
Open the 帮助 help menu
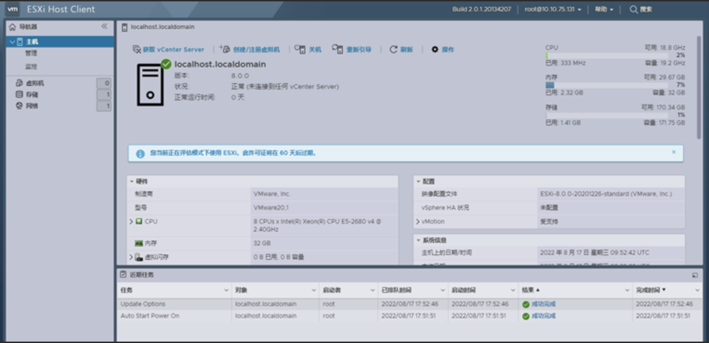pos(604,9)
